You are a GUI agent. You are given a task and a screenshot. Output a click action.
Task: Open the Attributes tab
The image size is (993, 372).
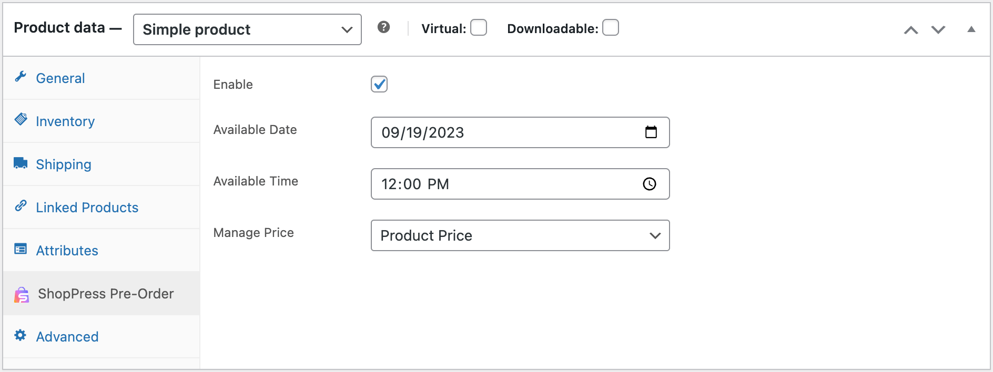pyautogui.click(x=67, y=251)
